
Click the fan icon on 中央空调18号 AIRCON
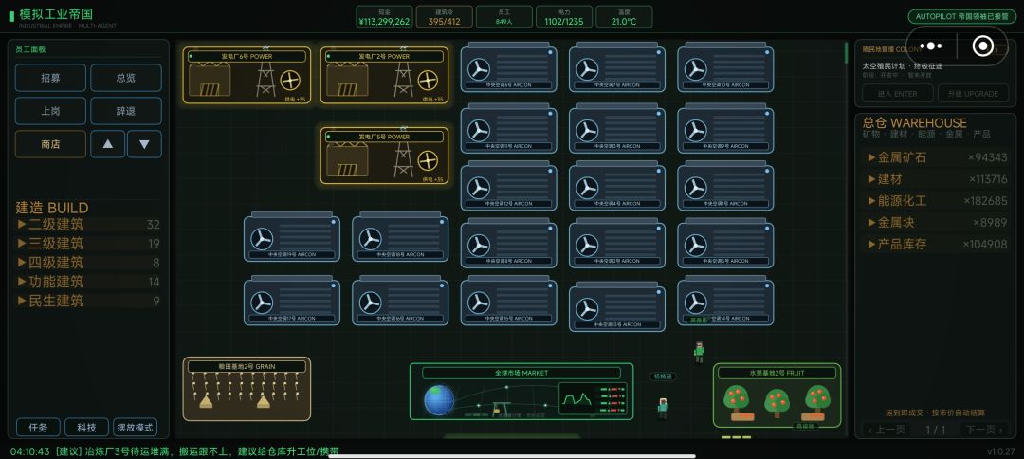(x=371, y=239)
